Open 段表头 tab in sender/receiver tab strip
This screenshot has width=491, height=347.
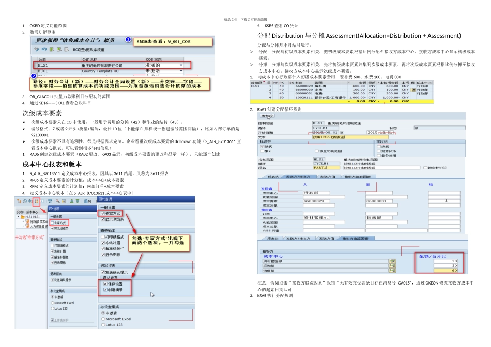point(273,177)
